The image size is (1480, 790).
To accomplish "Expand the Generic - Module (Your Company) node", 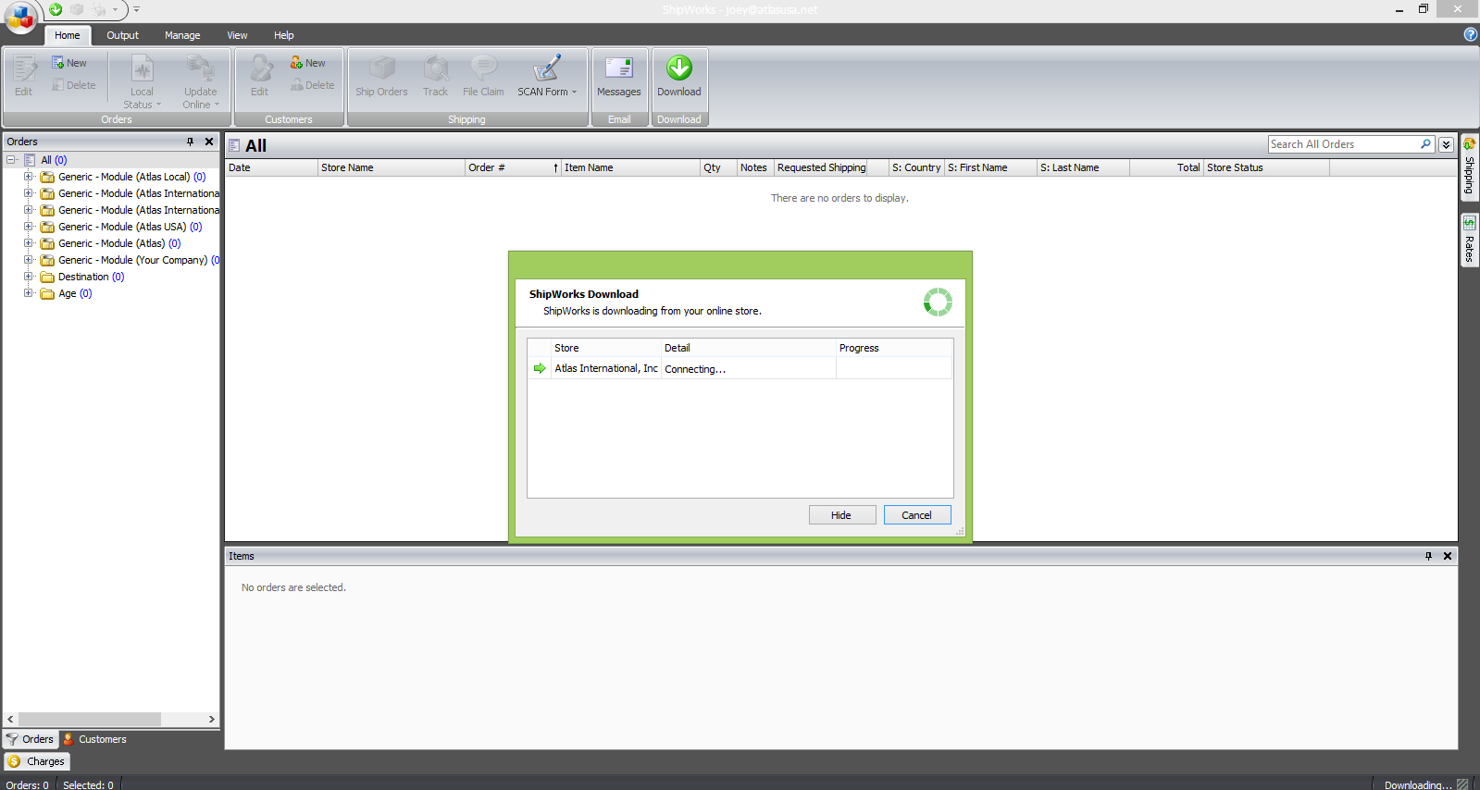I will point(28,260).
